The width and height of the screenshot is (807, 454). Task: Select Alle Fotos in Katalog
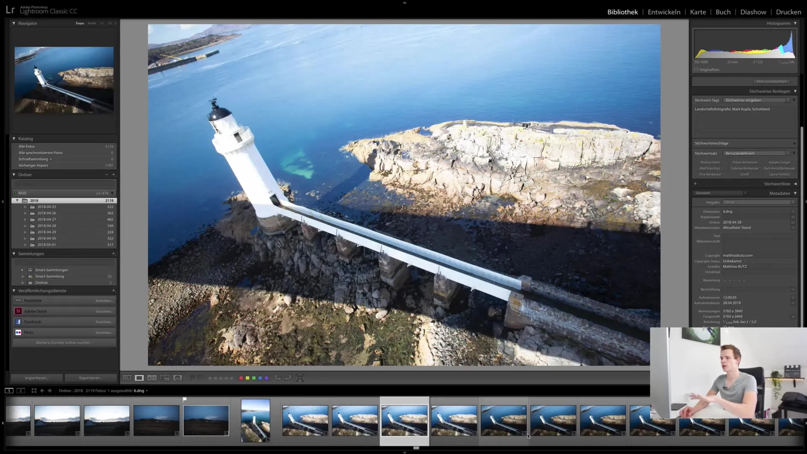pos(64,146)
